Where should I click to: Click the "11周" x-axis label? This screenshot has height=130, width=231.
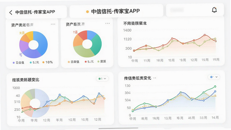click(x=147, y=61)
